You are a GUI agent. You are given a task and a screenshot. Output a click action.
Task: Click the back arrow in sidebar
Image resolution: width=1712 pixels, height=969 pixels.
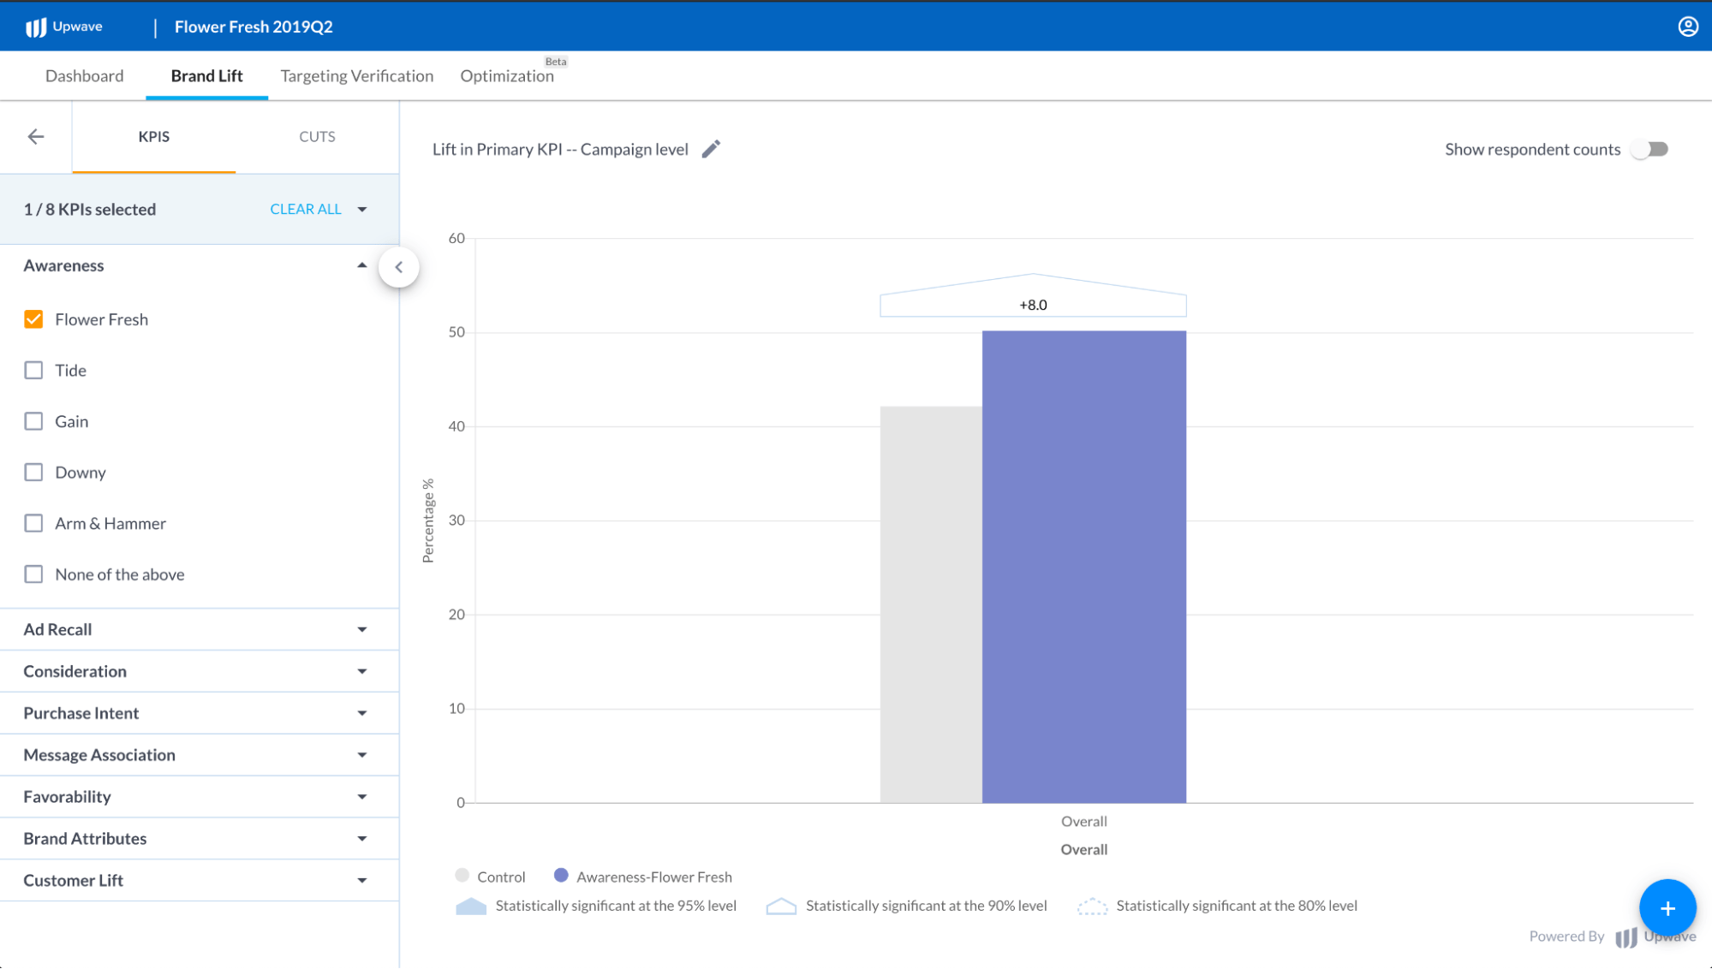coord(36,136)
